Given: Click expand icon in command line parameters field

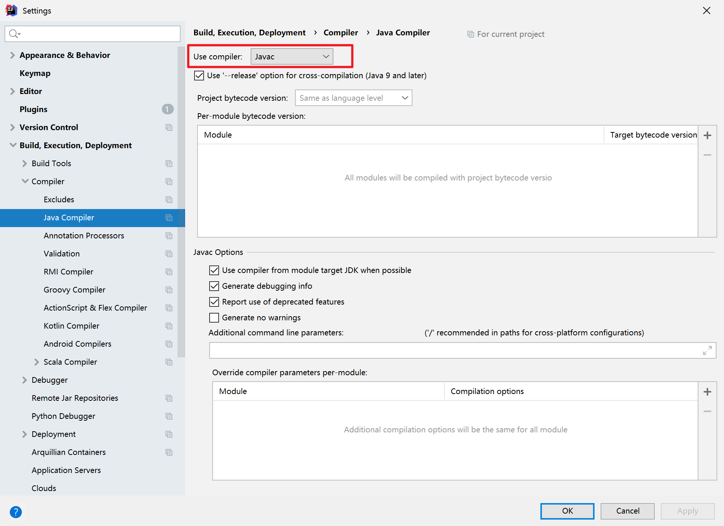Looking at the screenshot, I should (x=707, y=350).
